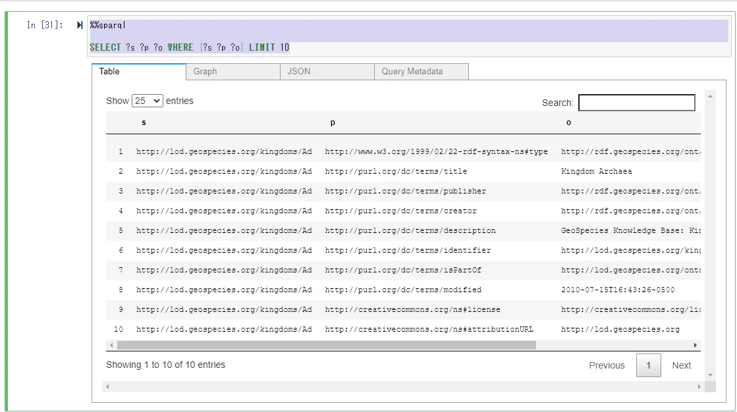Click output vertical scrollbar down arrow
This screenshot has width=737, height=412.
710,375
